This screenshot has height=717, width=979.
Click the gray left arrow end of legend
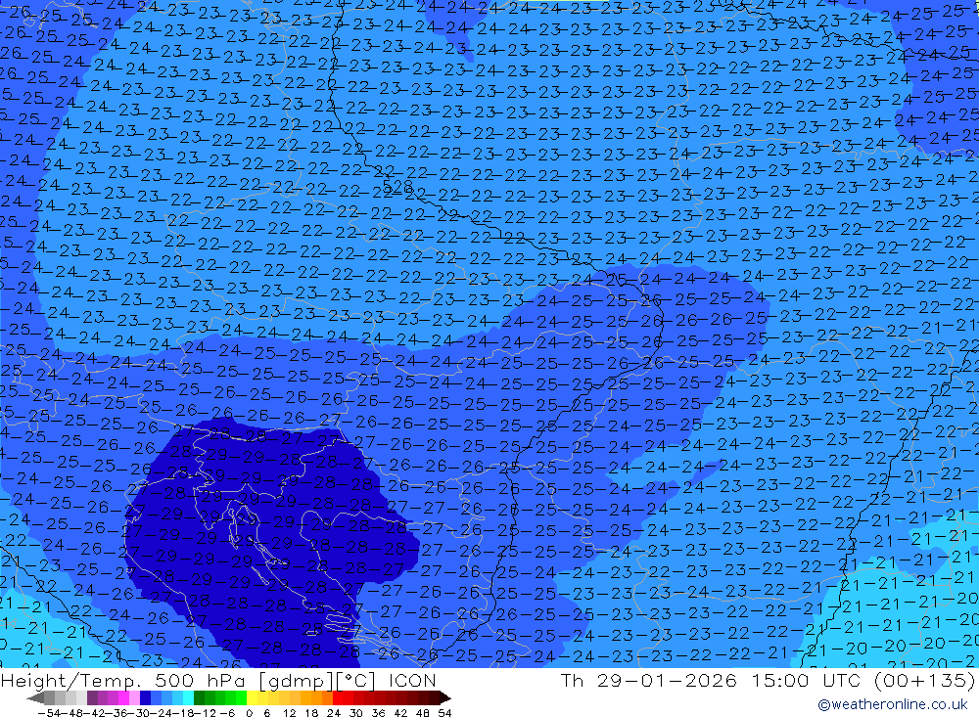coord(35,698)
